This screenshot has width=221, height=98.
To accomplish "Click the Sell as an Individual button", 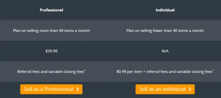I will [x=165, y=89].
